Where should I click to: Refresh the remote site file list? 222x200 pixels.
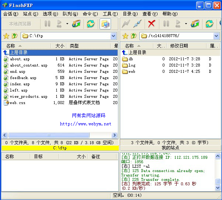pyautogui.click(x=209, y=24)
